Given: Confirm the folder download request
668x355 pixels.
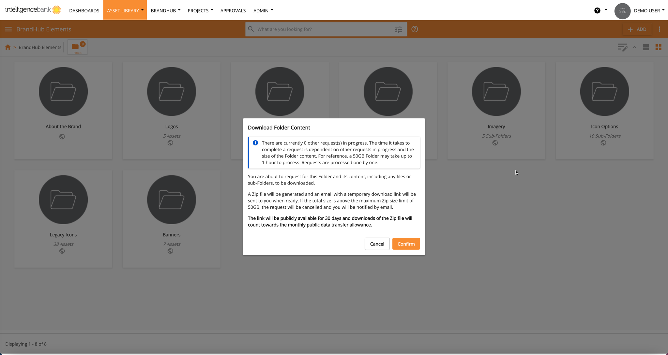Looking at the screenshot, I should [406, 244].
